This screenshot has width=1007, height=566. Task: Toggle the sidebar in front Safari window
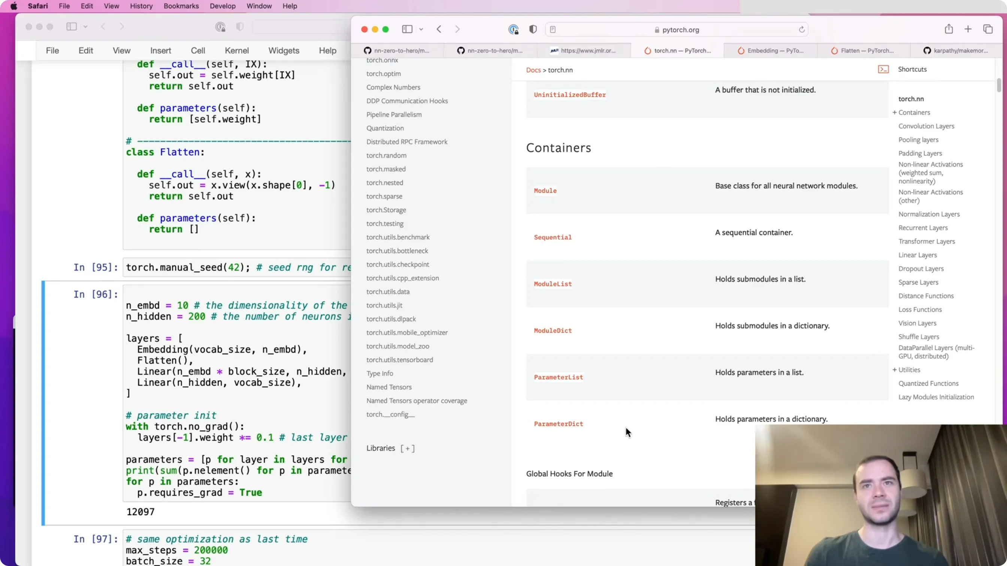[x=407, y=29]
